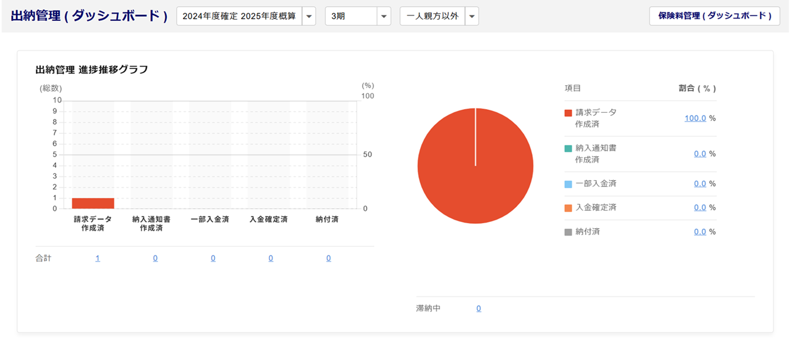Click total 0 under 納入通知書作成済
Screen dimensions: 791x341
coord(155,258)
